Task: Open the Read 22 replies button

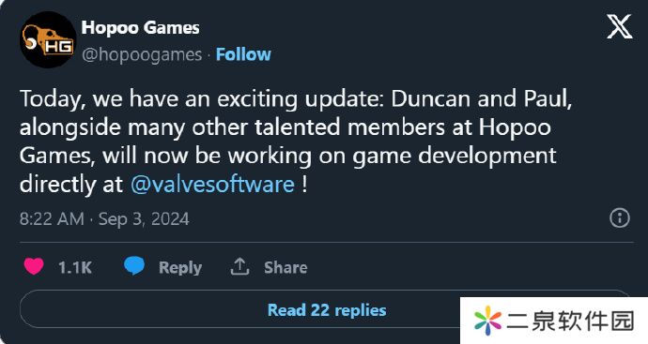Action: 327,309
